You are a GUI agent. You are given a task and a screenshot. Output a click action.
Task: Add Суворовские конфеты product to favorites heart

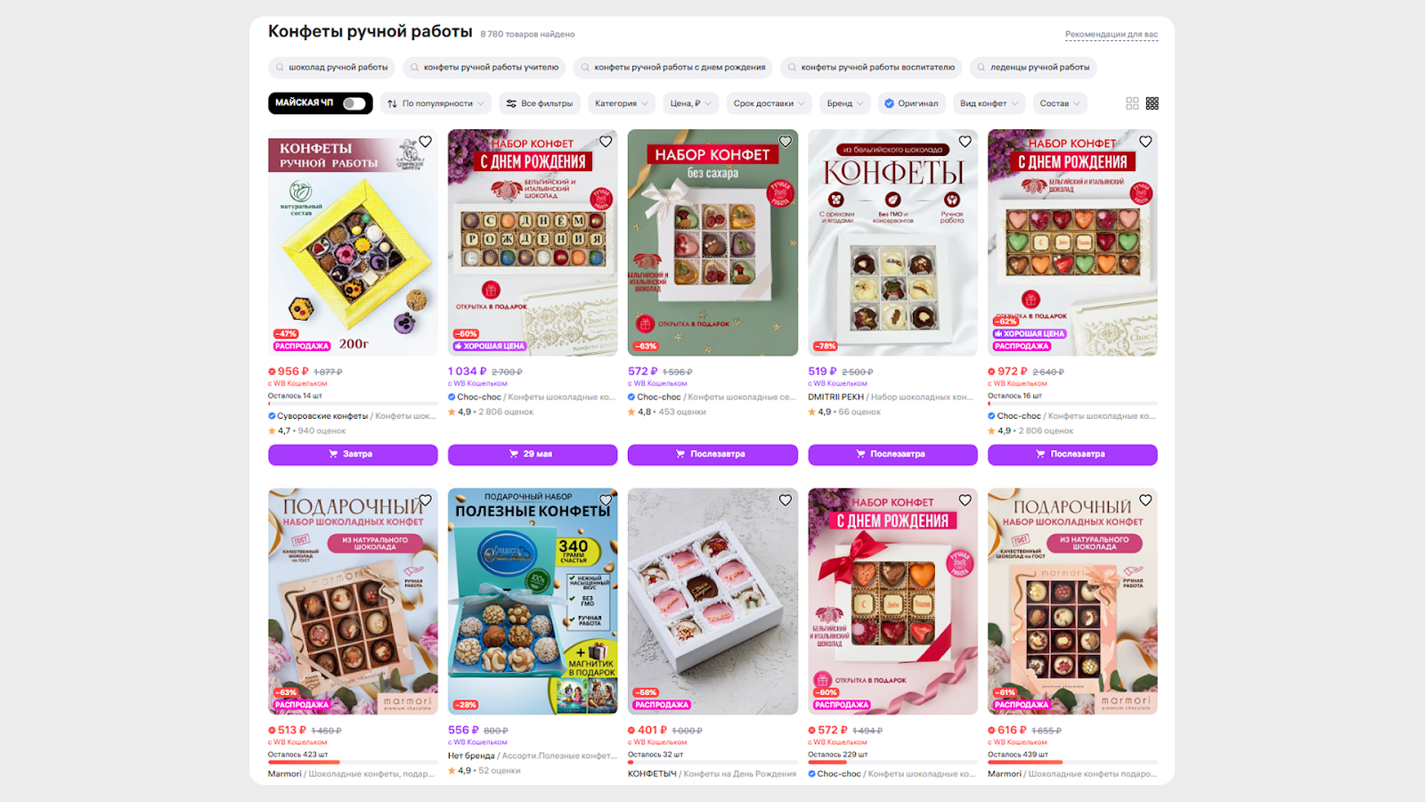426,142
